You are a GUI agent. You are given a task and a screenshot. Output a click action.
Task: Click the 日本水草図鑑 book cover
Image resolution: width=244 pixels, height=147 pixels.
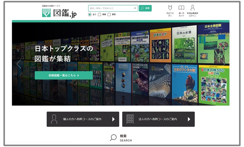click(x=214, y=43)
